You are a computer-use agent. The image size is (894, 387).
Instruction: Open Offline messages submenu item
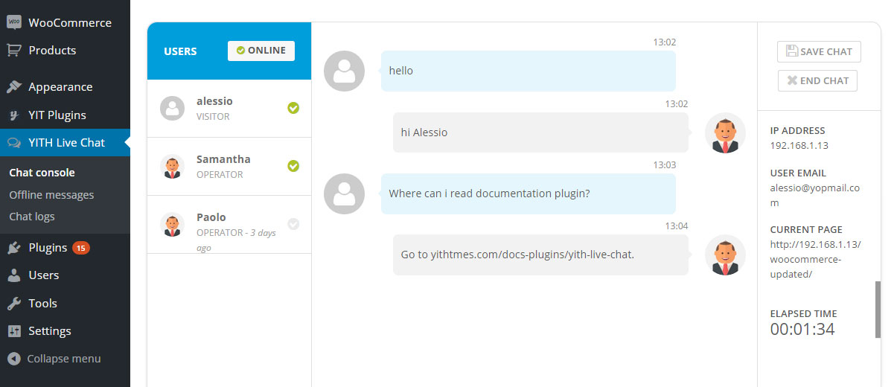(51, 195)
